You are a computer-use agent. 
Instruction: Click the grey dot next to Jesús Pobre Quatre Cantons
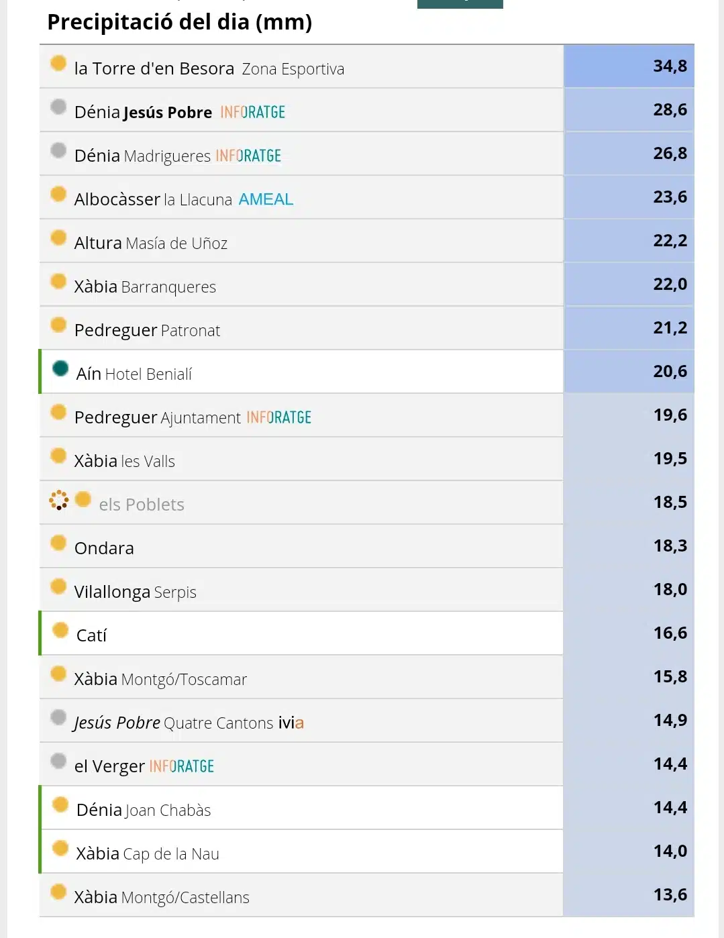[58, 717]
